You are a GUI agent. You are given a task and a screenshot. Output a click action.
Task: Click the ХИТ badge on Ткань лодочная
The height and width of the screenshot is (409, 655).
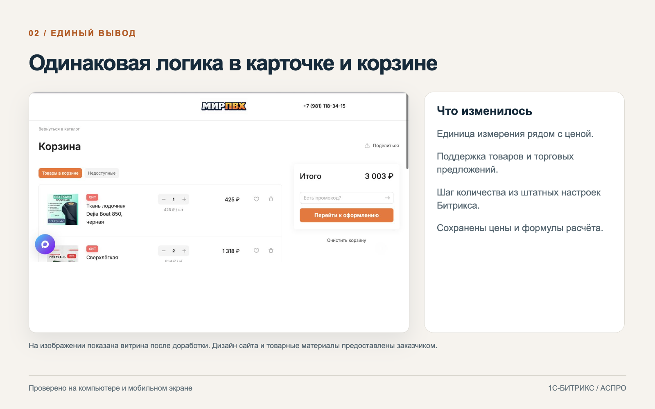pos(93,197)
